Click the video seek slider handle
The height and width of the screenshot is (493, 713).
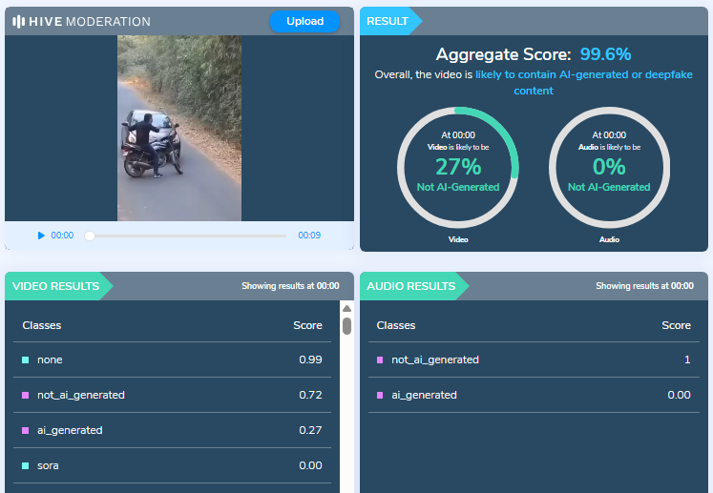90,236
